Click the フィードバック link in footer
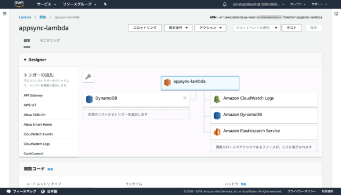Screen dimensions: 341x195 tap(25, 191)
